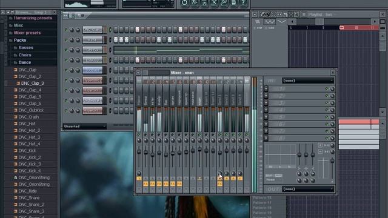Open FX on mixer track 3
This screenshot has height=218, width=388.
point(159,183)
